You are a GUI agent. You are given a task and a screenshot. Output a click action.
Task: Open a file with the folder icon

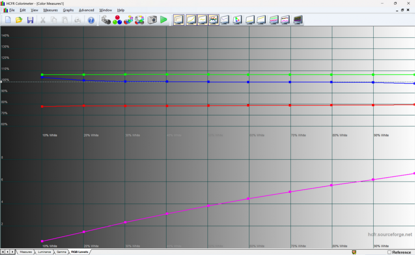19,20
